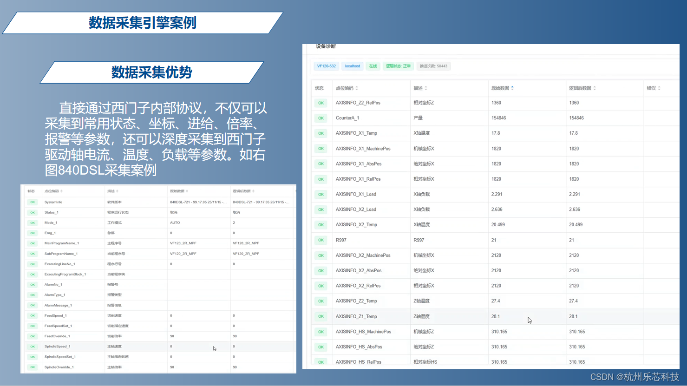Click raw value 20.499 of X2_Temp
This screenshot has height=386, width=687.
click(498, 225)
